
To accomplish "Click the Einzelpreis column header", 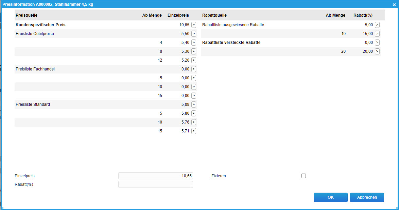I will click(x=178, y=15).
